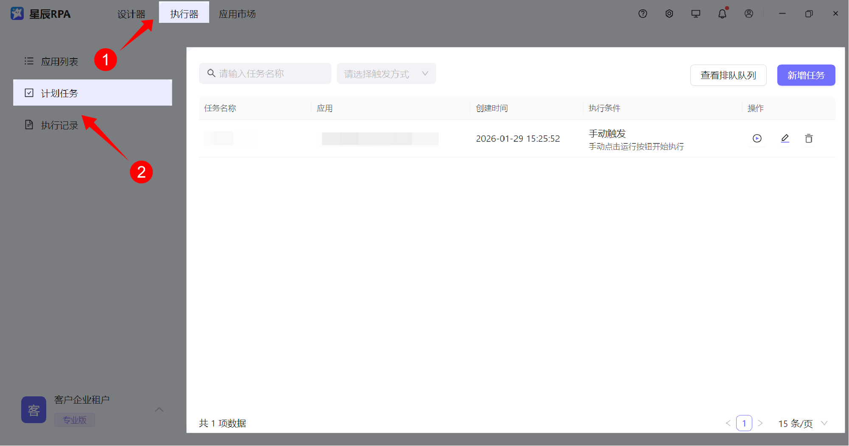Click the 新增任务 button
The width and height of the screenshot is (849, 446).
[806, 75]
